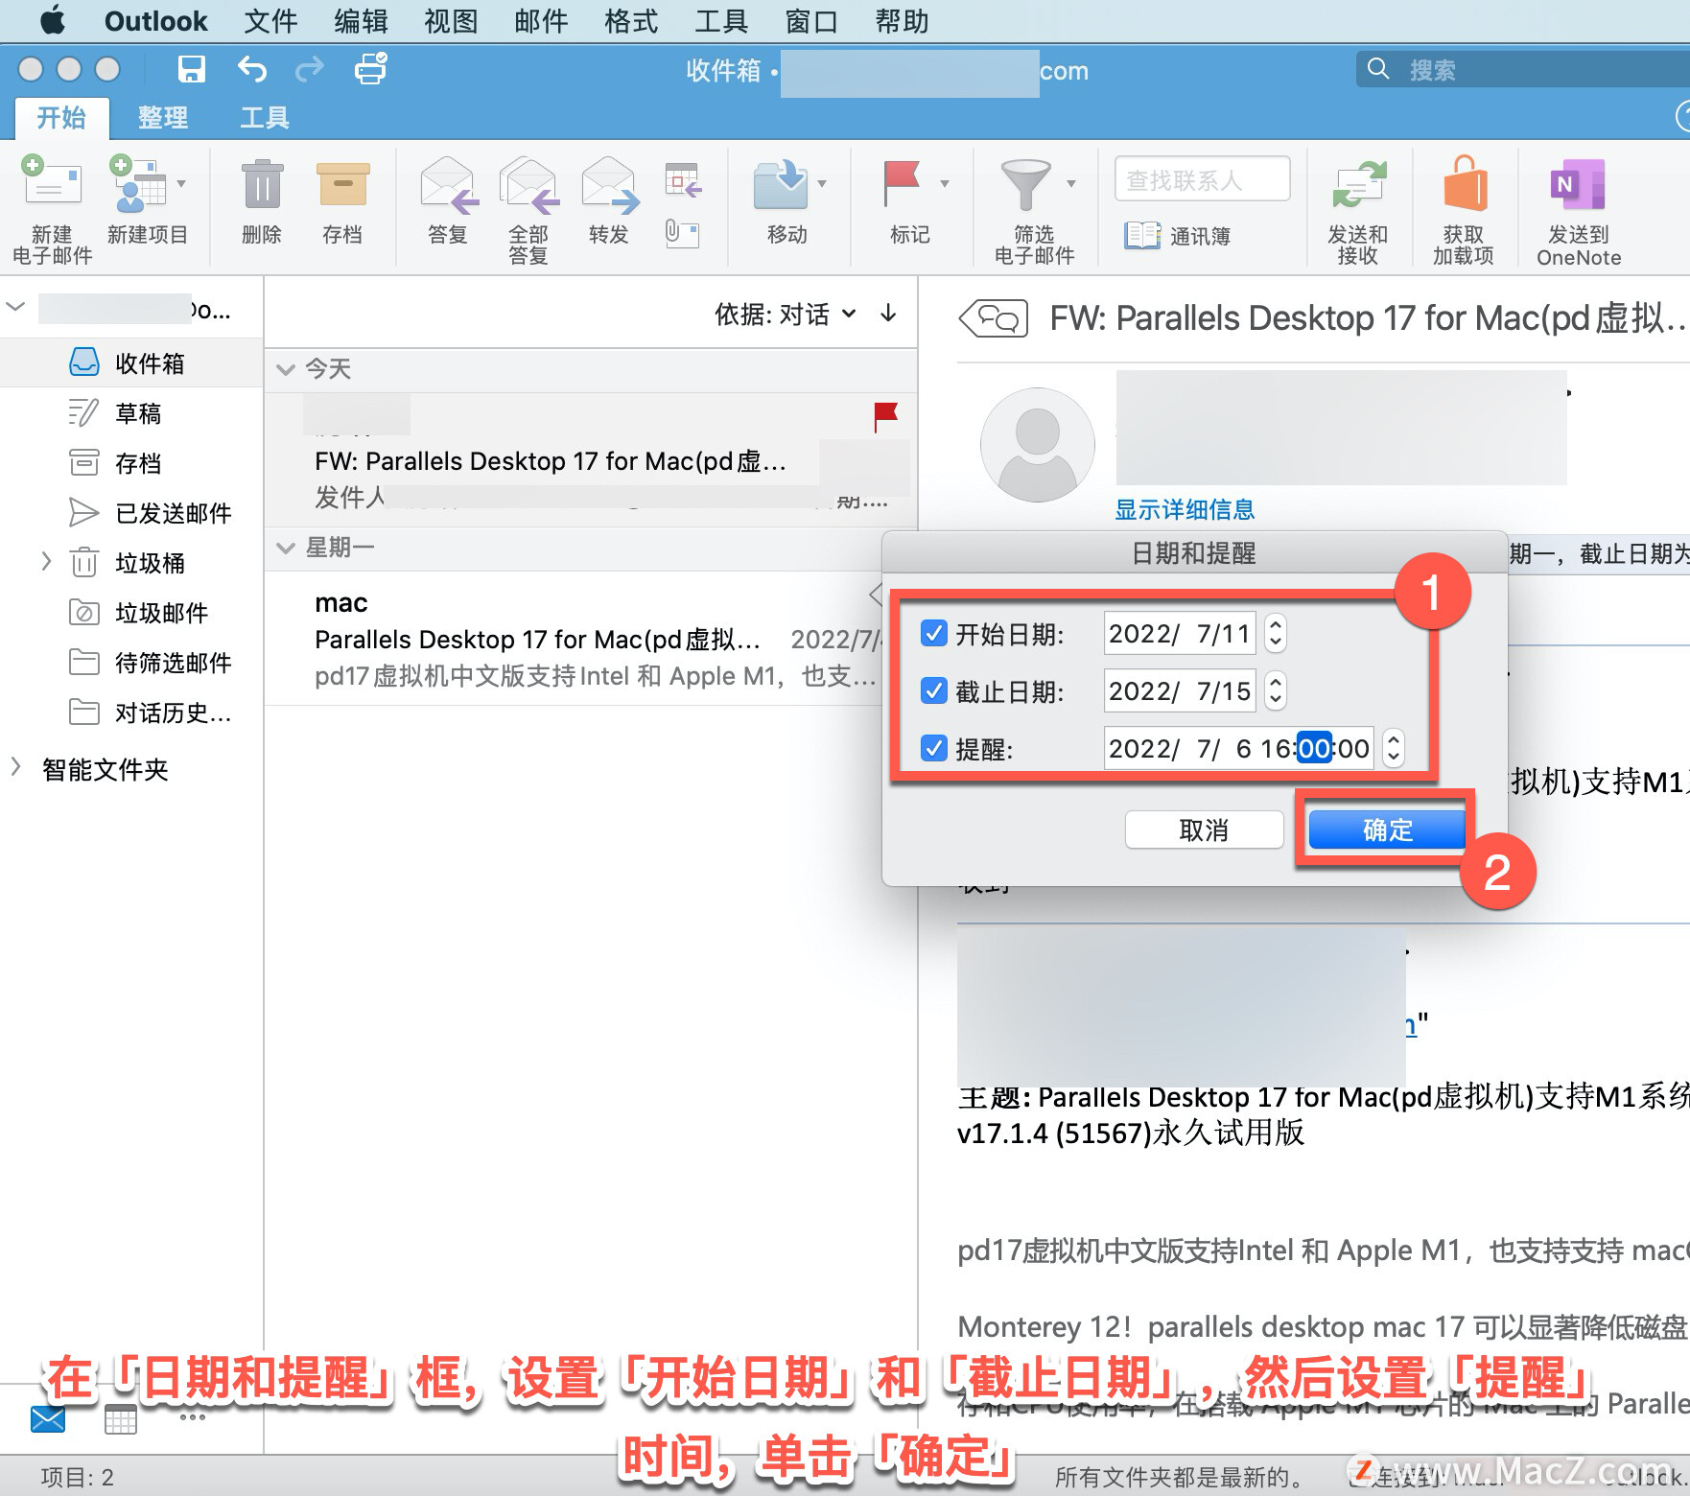Click the meeting reply calendar icon in ribbon

pos(682,179)
